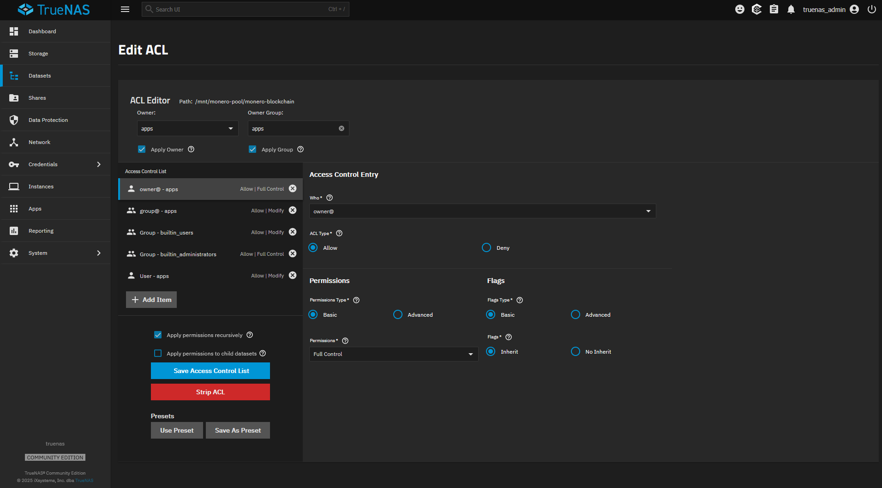
Task: Toggle the hamburger menu to collapse sidebar
Action: coord(125,9)
